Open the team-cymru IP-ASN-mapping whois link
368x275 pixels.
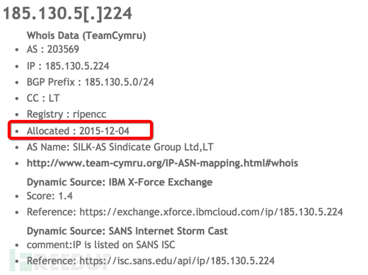pyautogui.click(x=163, y=163)
